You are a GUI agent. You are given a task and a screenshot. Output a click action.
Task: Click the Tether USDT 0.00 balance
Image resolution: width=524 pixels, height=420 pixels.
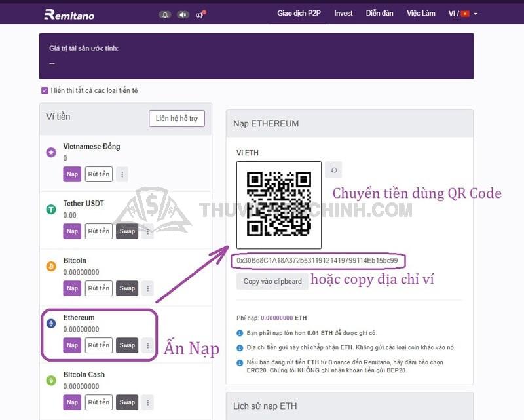pos(70,216)
